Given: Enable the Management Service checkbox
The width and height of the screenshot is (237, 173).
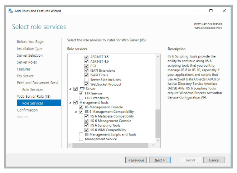Looking at the screenshot, I should [x=81, y=139].
